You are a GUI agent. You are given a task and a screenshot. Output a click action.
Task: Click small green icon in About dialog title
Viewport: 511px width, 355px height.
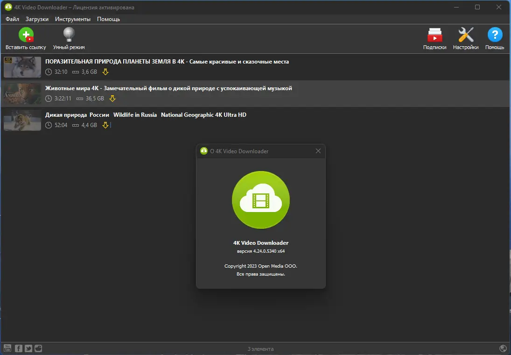tap(203, 151)
